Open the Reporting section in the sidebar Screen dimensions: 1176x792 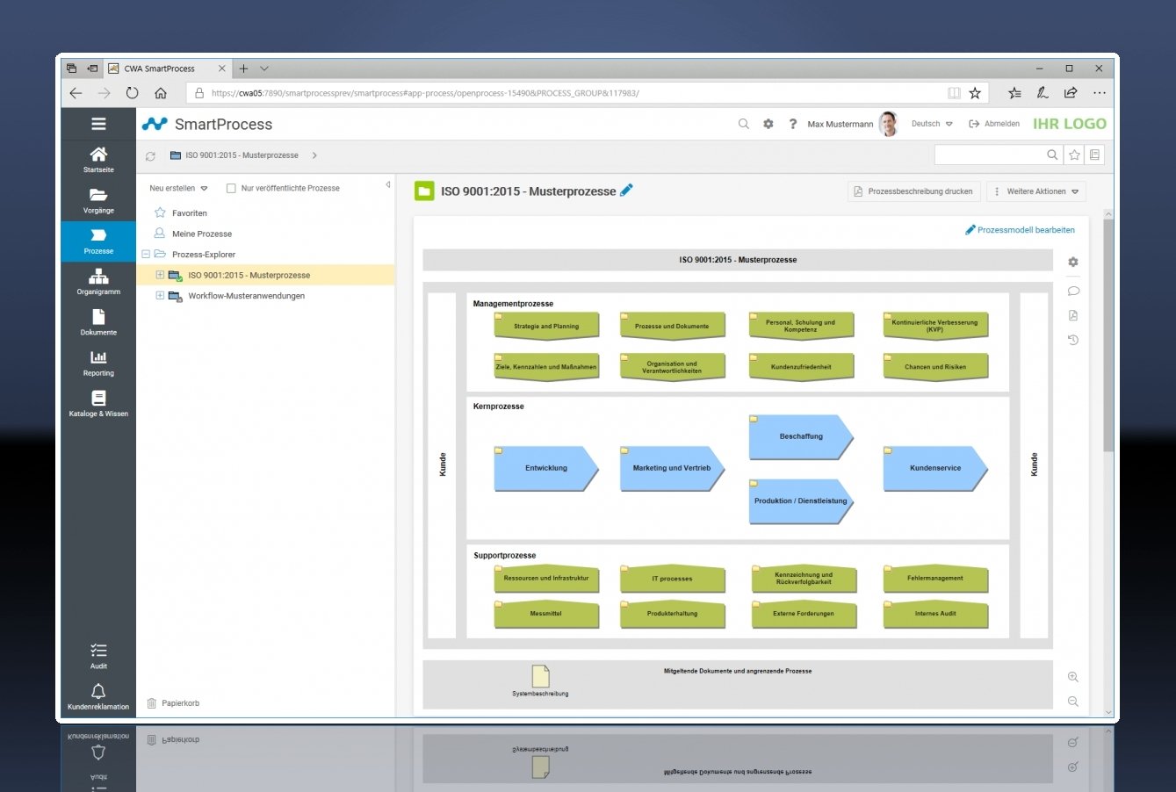[x=97, y=364]
